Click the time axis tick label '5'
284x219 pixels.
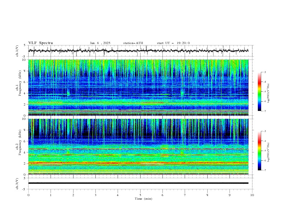140,195
